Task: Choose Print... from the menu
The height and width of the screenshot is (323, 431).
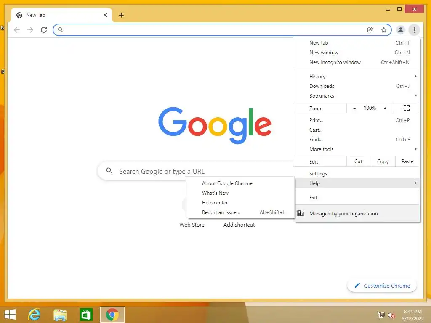Action: 357,120
